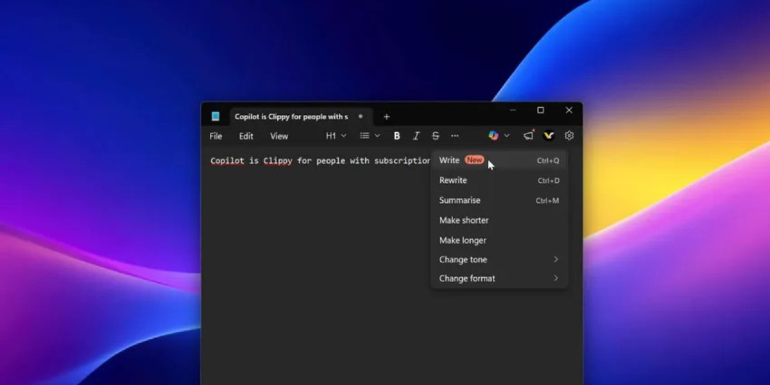The width and height of the screenshot is (770, 385).
Task: Click the text line in the editor
Action: pyautogui.click(x=320, y=161)
